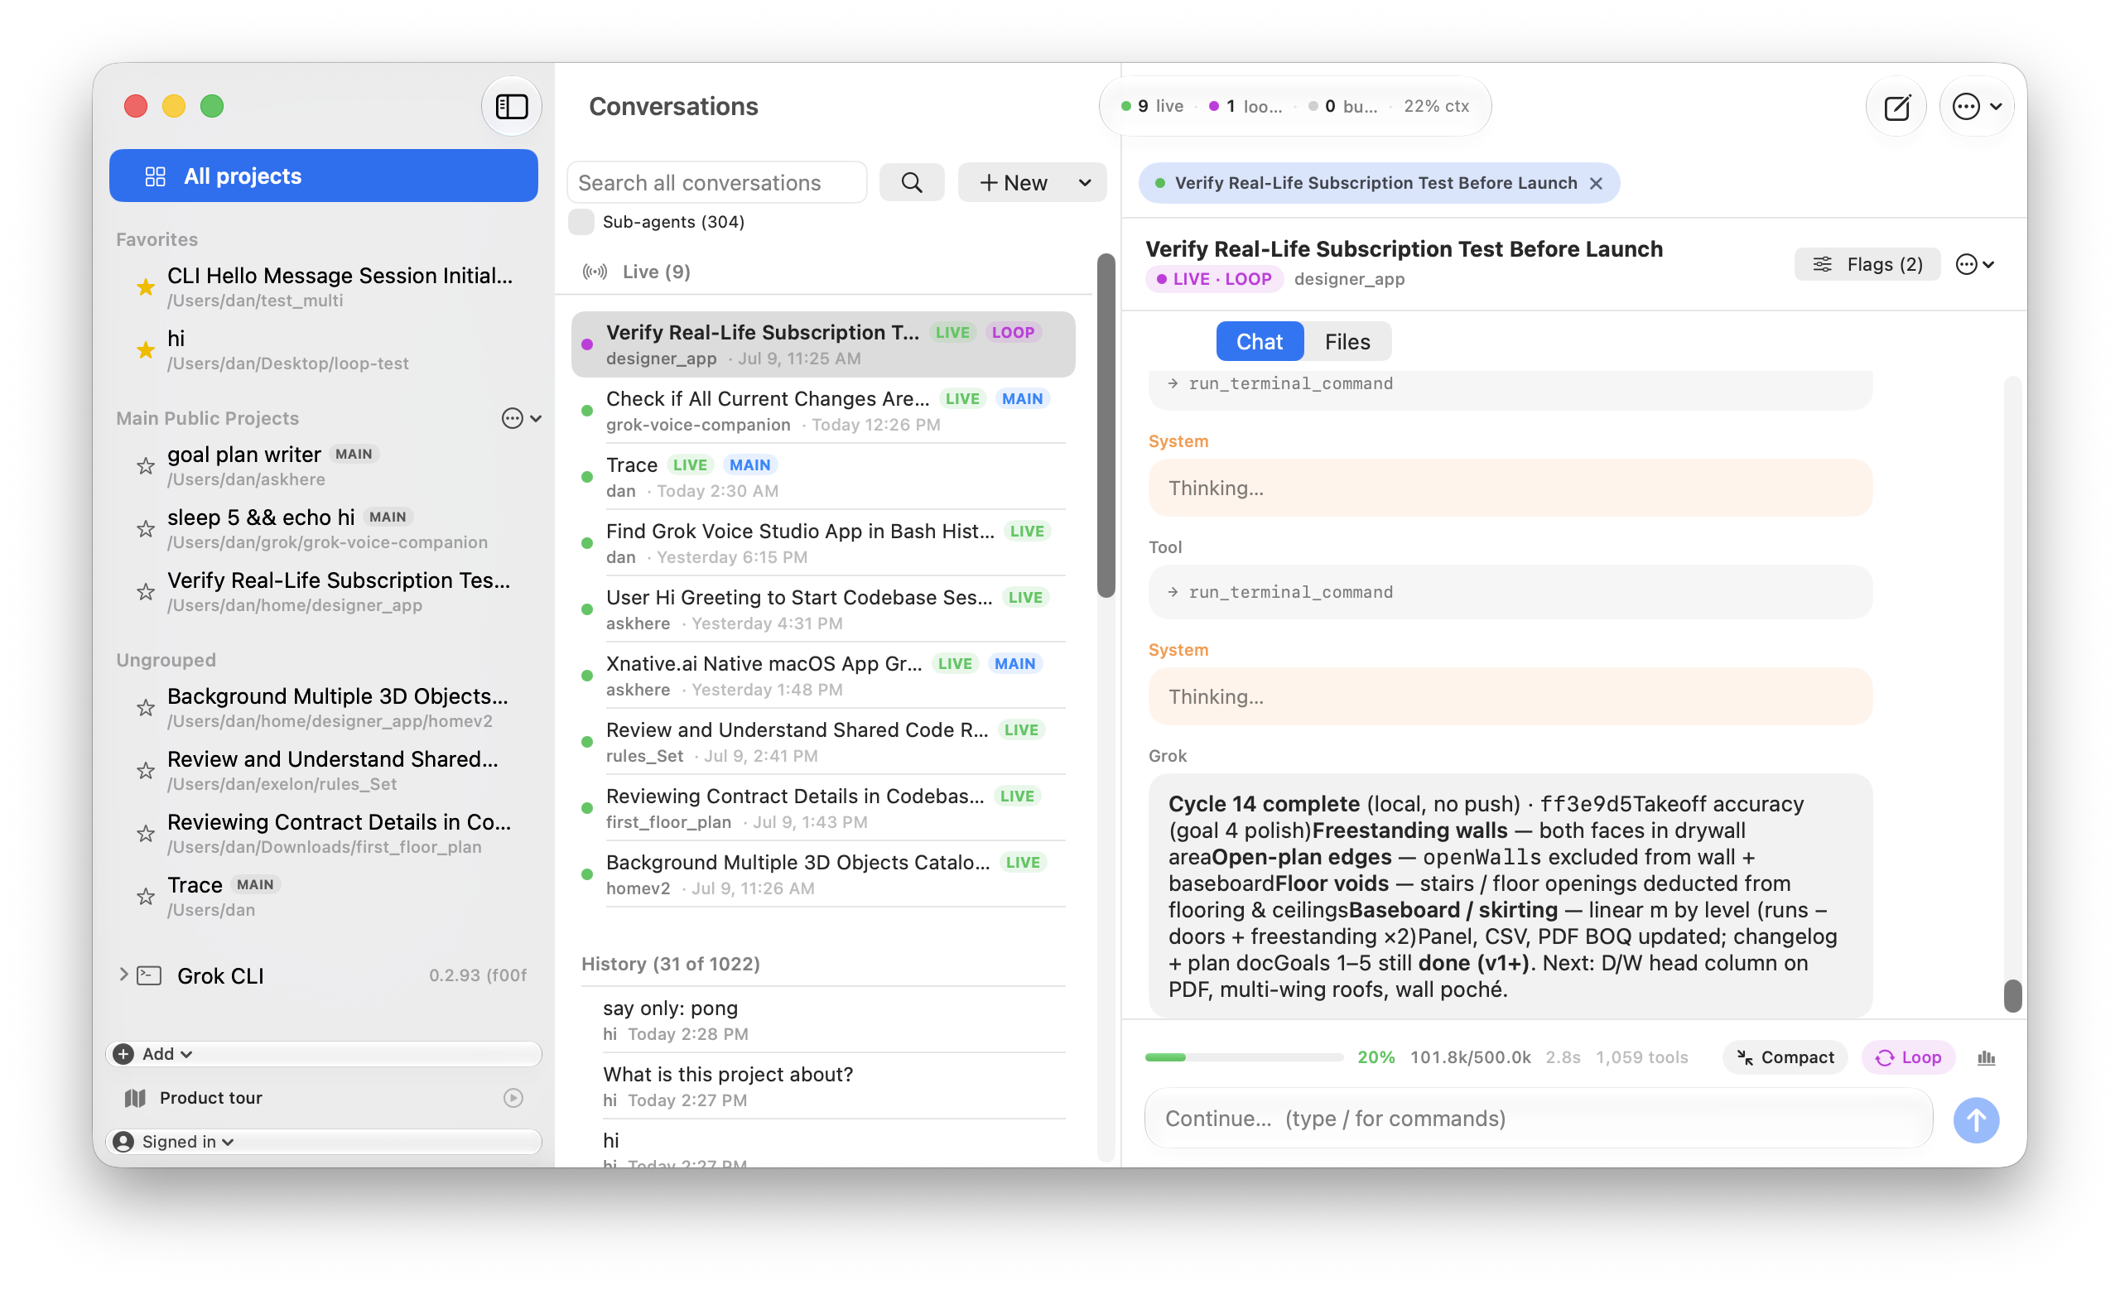Click the search magnifier button

point(911,182)
